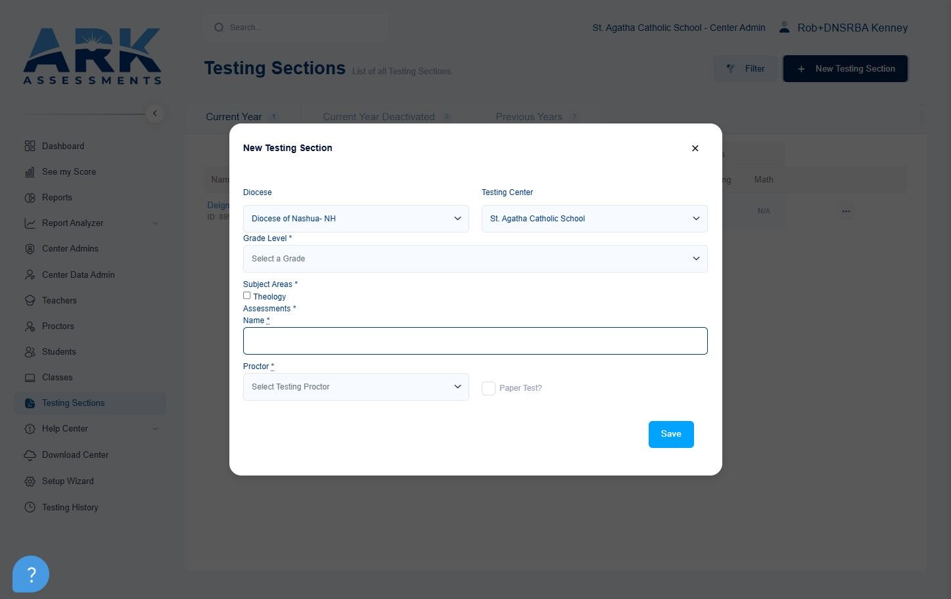Expand the Select a Grade dropdown
Screen dimensions: 951x599
pos(475,259)
